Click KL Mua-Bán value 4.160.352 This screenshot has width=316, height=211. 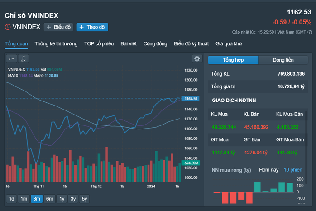tap(287, 127)
